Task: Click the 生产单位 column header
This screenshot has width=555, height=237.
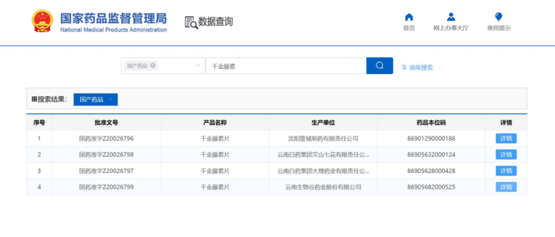Action: tap(323, 123)
